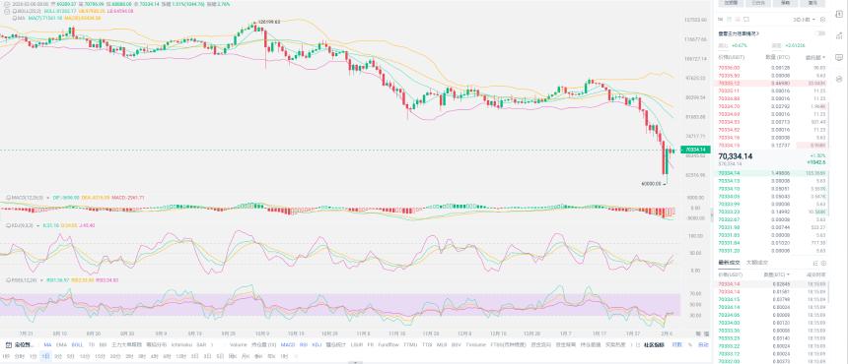Viewport: 848px width, 364px height.
Task: Toggle the 查看主力挂单情况 switch
Action: (820, 33)
